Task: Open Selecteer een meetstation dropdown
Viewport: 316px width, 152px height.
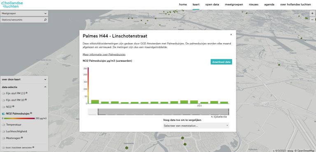Action: point(196,126)
